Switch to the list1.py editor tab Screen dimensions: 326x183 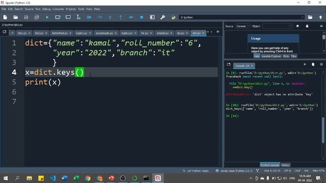pos(22,33)
